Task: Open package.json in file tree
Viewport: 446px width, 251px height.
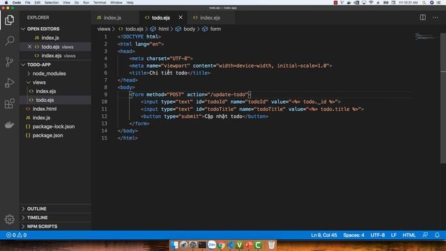Action: pos(47,135)
